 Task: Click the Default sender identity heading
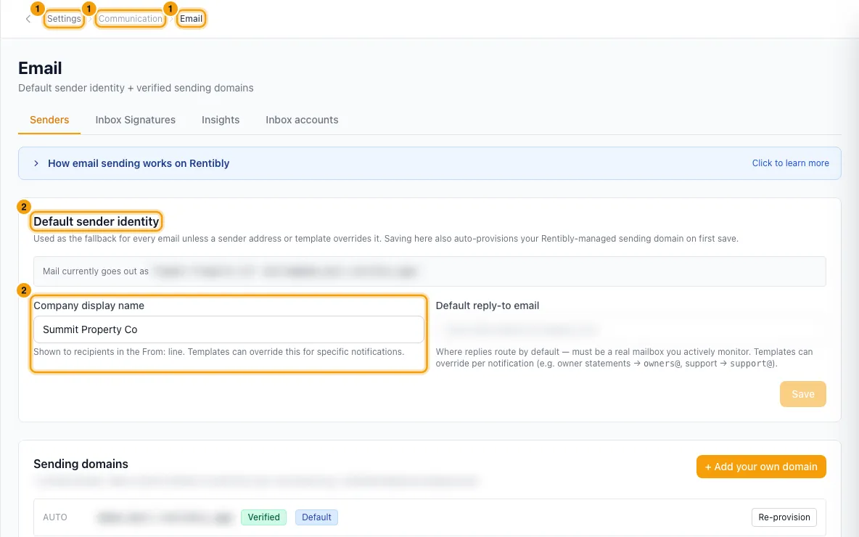(x=96, y=221)
